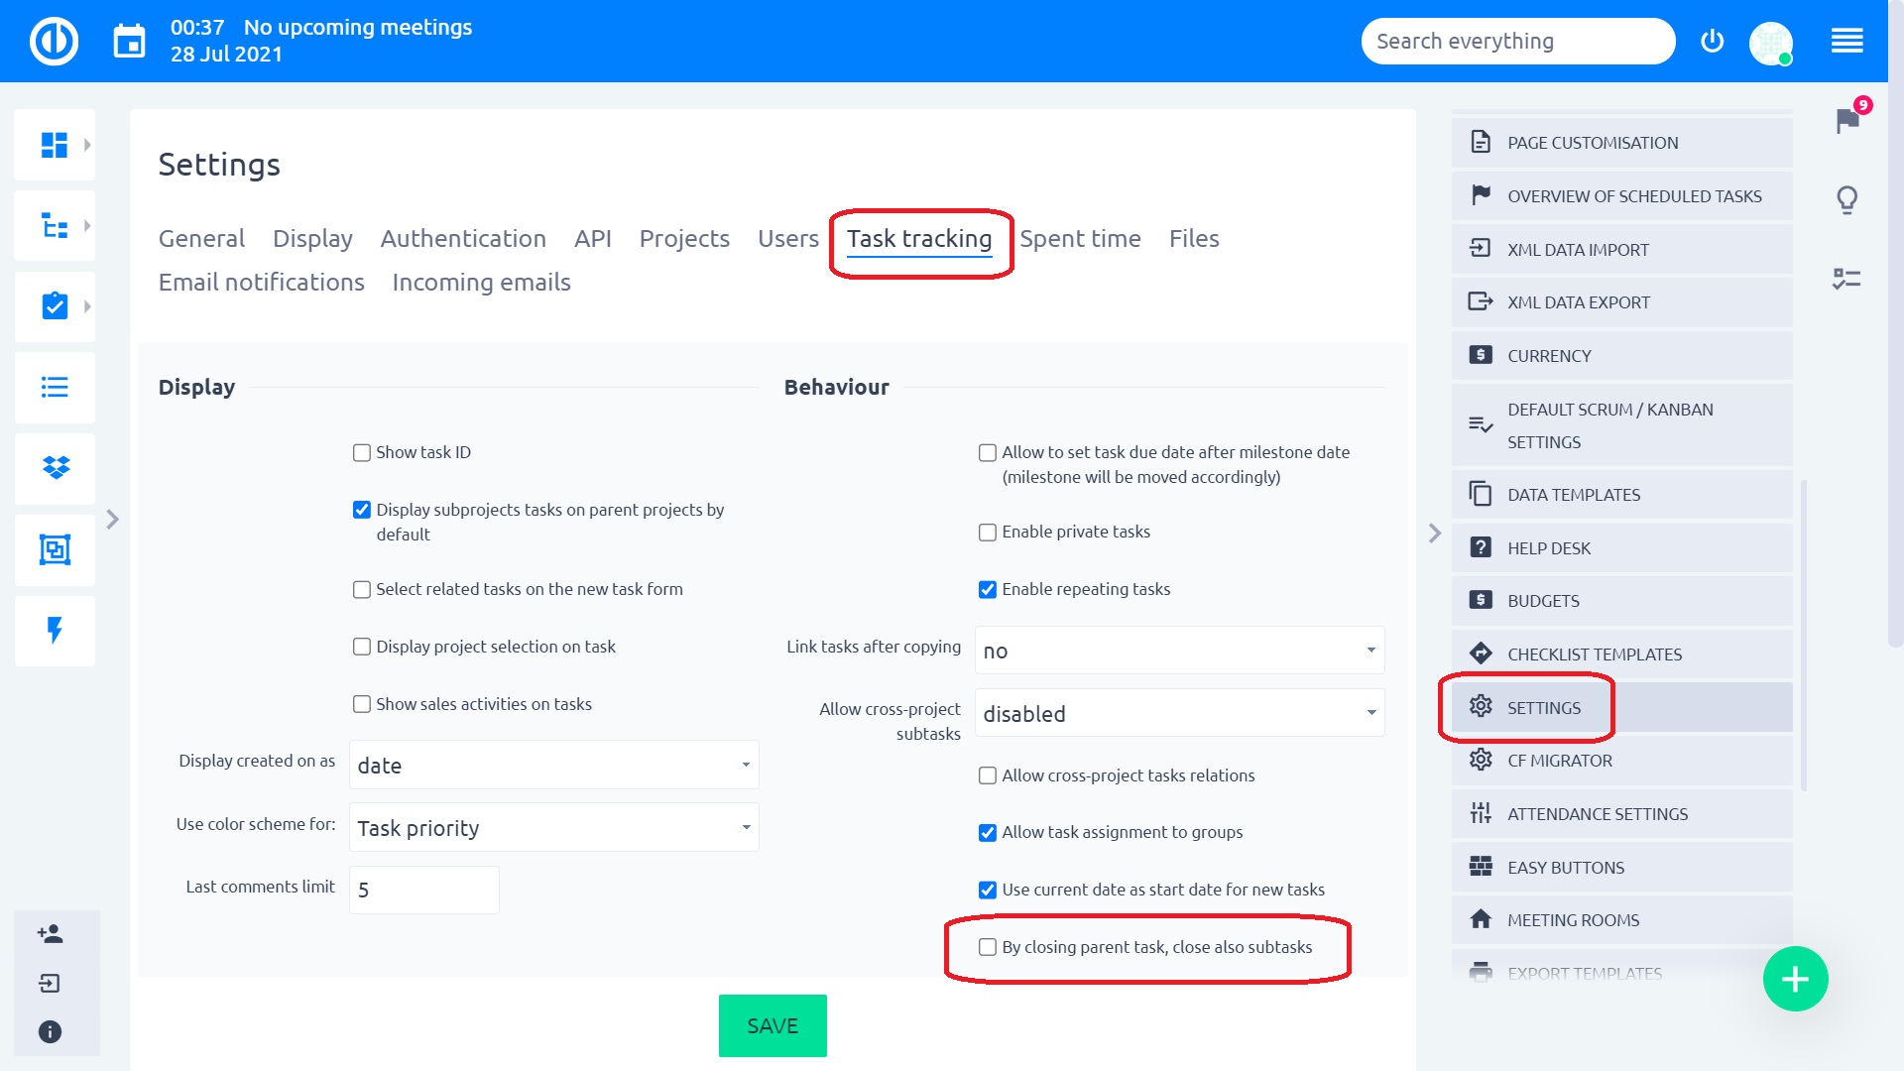1904x1071 pixels.
Task: Click the green plus floating button
Action: 1795,979
